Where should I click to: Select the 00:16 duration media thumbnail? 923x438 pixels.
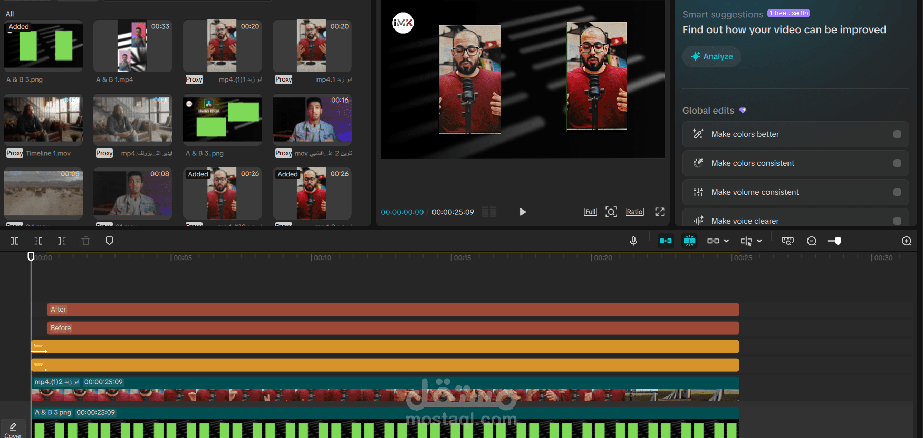(312, 120)
